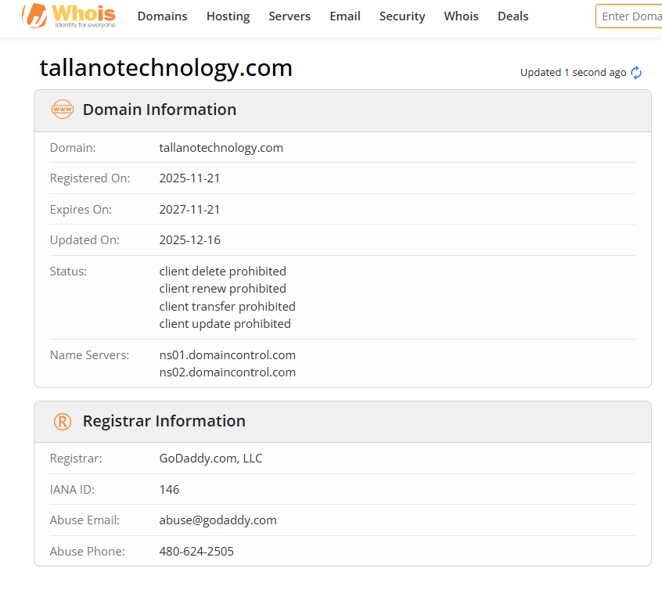Click the Registrar Information section header
The width and height of the screenshot is (662, 608).
click(x=164, y=421)
